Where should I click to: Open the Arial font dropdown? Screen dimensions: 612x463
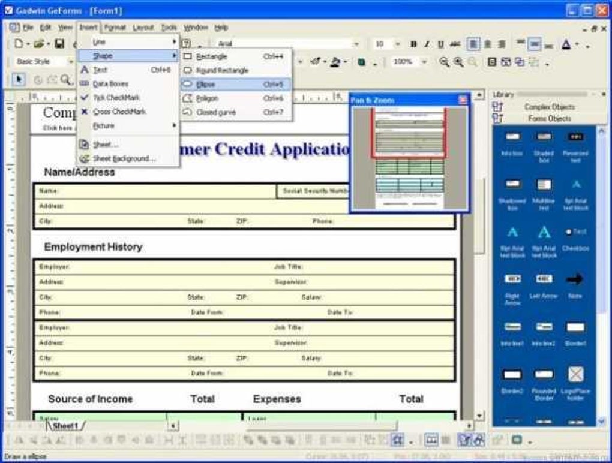pyautogui.click(x=356, y=43)
